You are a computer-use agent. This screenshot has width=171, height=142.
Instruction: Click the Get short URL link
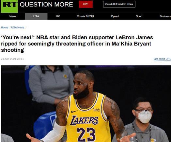pos(162,59)
